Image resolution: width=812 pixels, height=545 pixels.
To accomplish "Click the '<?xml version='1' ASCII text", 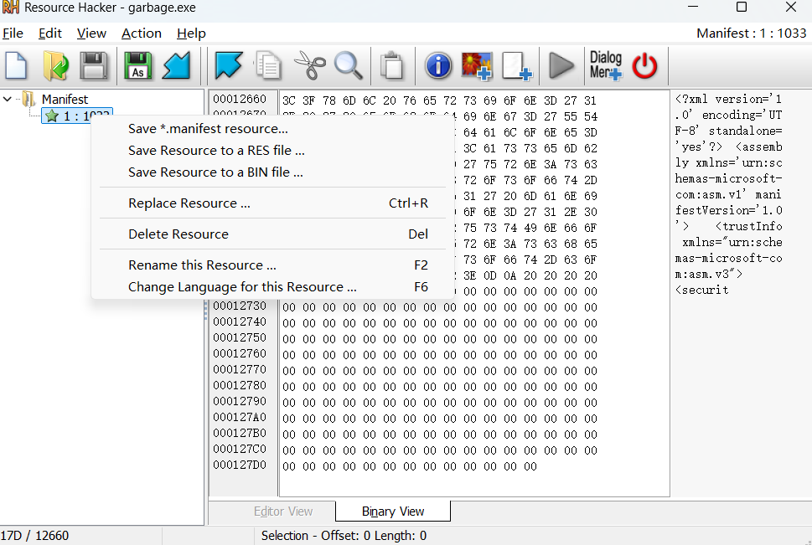I will click(x=728, y=99).
